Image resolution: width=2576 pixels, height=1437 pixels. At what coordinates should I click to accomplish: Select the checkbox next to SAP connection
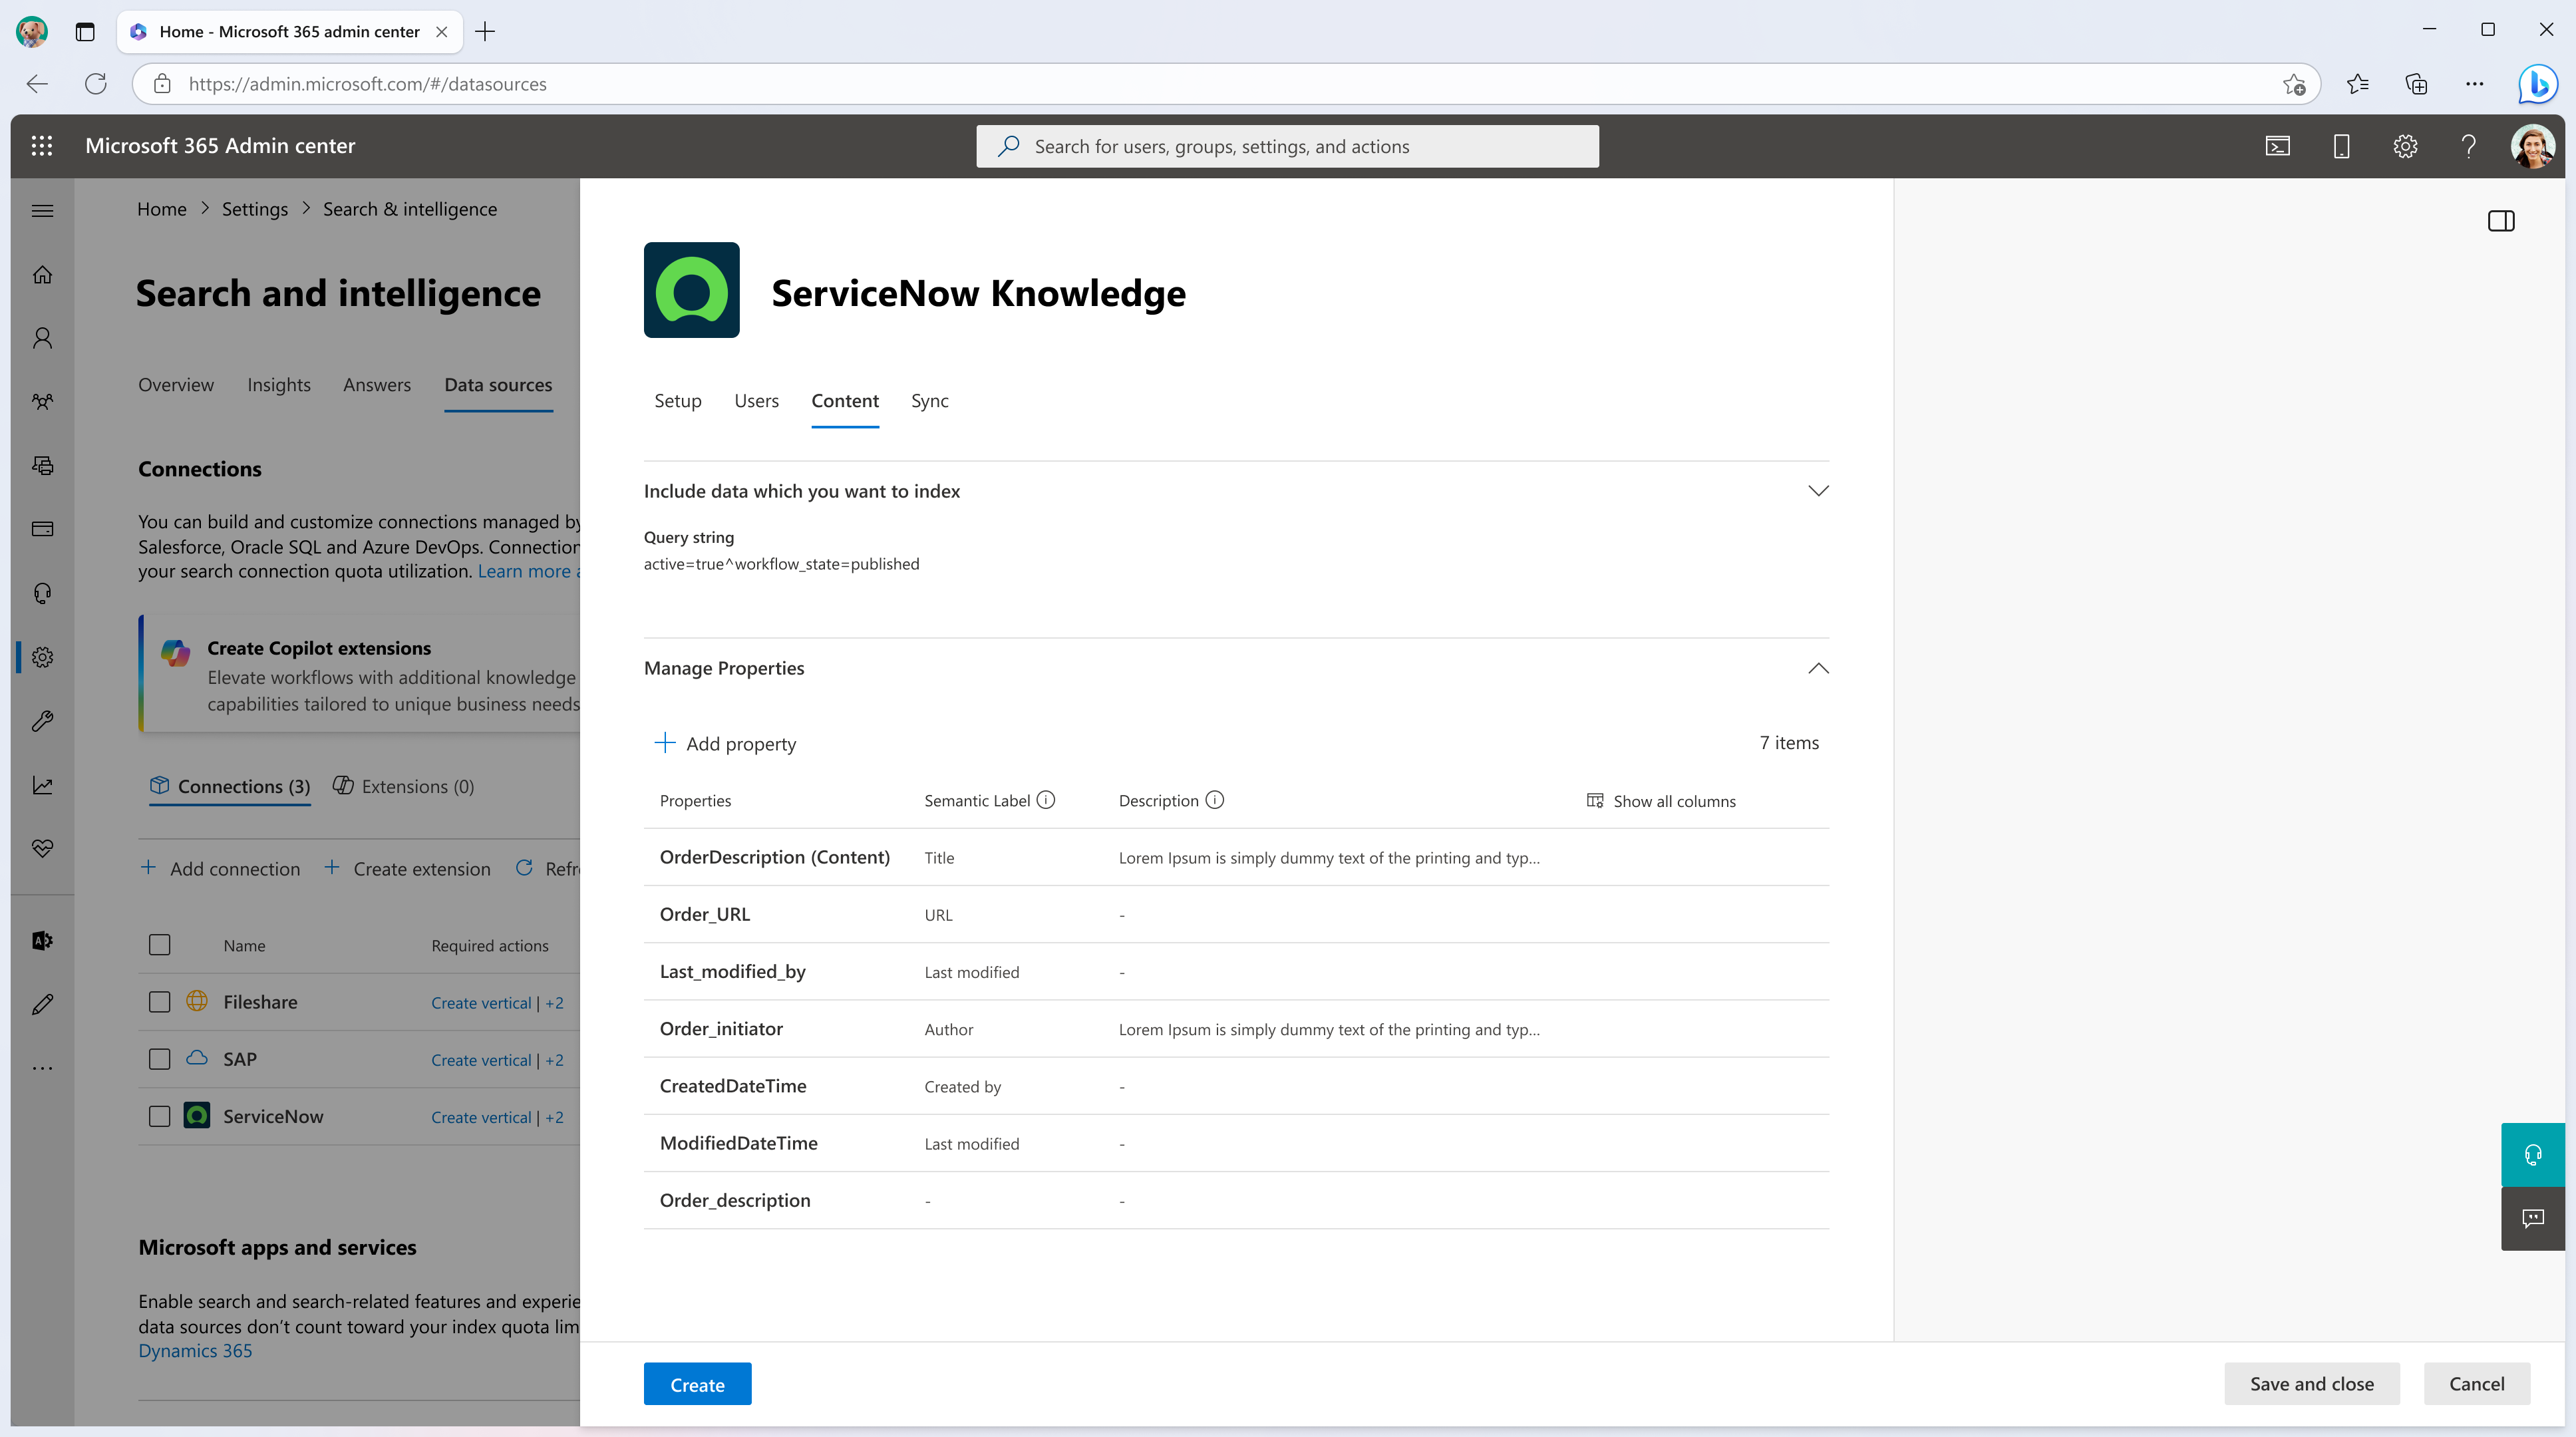pyautogui.click(x=158, y=1058)
